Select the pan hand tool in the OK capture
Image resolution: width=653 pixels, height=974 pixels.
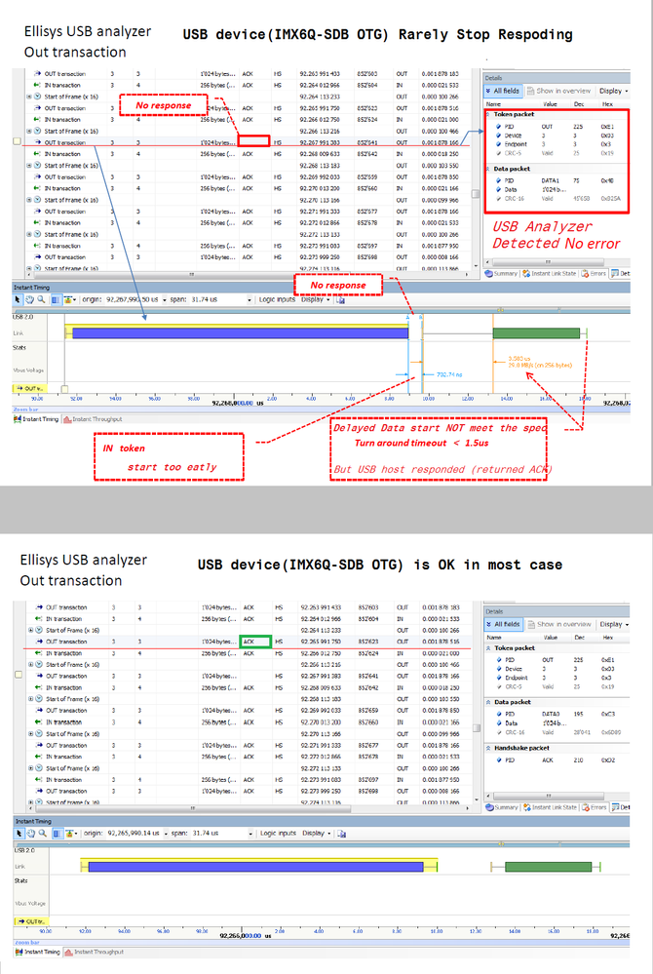tap(30, 833)
